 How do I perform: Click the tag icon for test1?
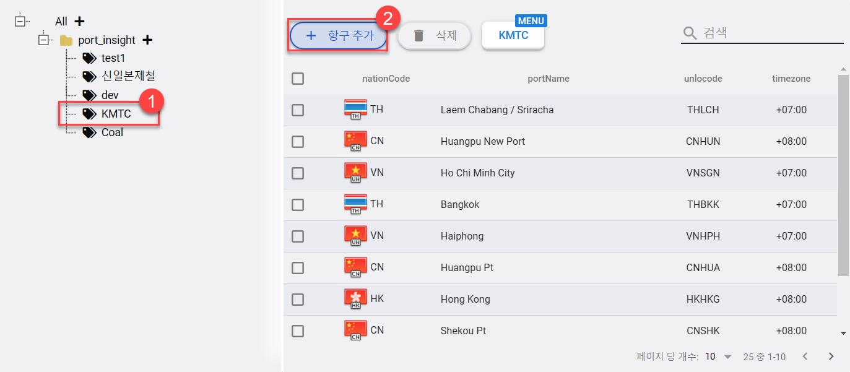click(89, 58)
